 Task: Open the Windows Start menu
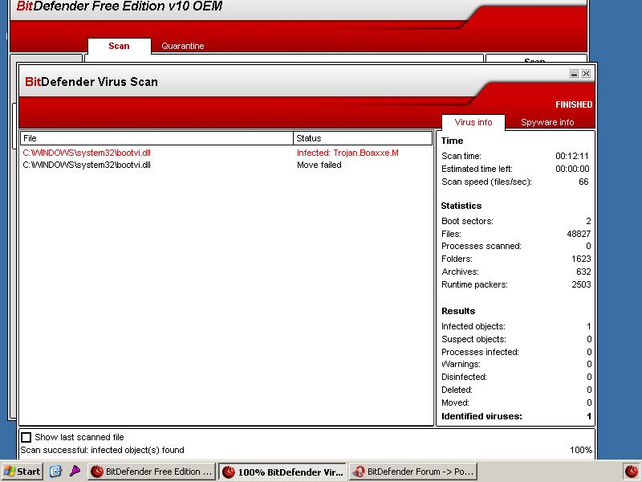pos(22,472)
